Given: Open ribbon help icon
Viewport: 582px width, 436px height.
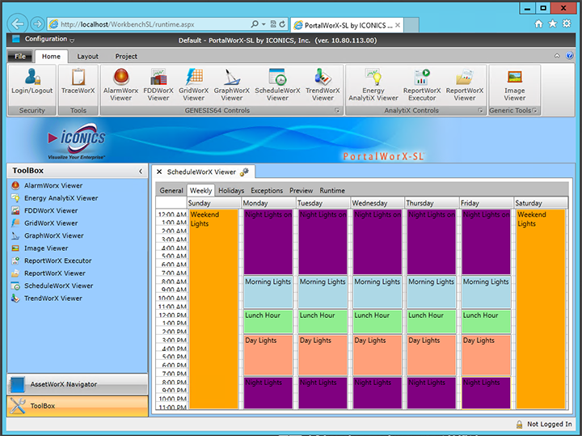Looking at the screenshot, I should tap(569, 56).
